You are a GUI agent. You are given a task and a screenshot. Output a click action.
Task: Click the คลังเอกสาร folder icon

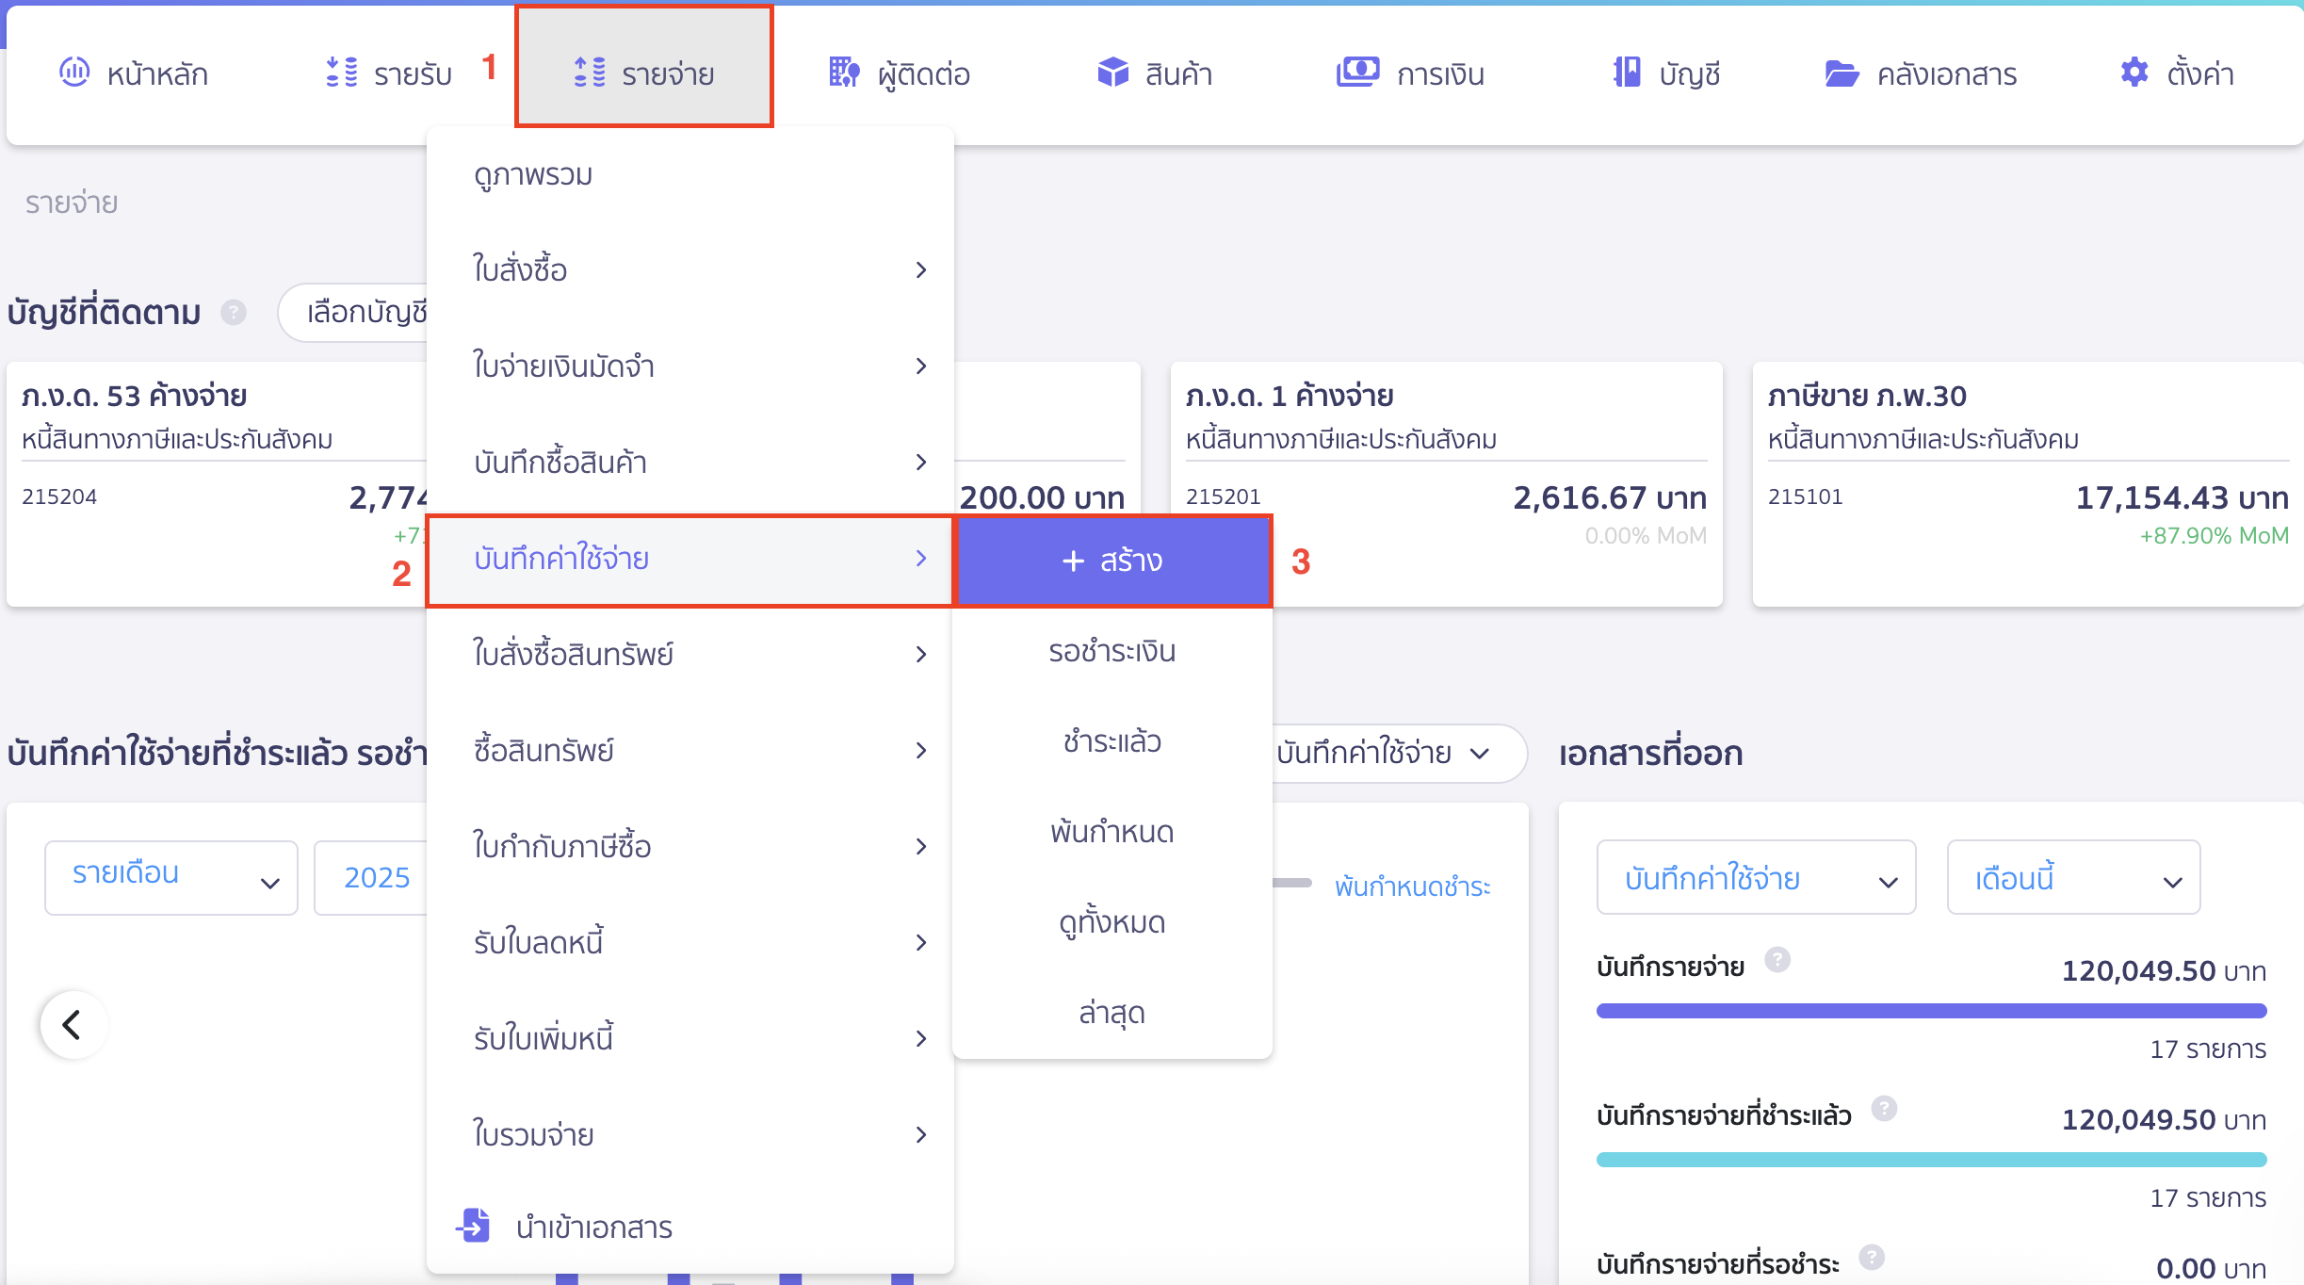pyautogui.click(x=1842, y=73)
